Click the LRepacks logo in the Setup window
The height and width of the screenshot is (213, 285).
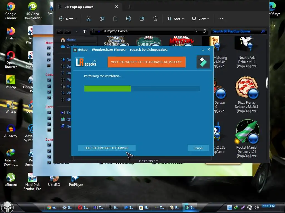point(86,62)
